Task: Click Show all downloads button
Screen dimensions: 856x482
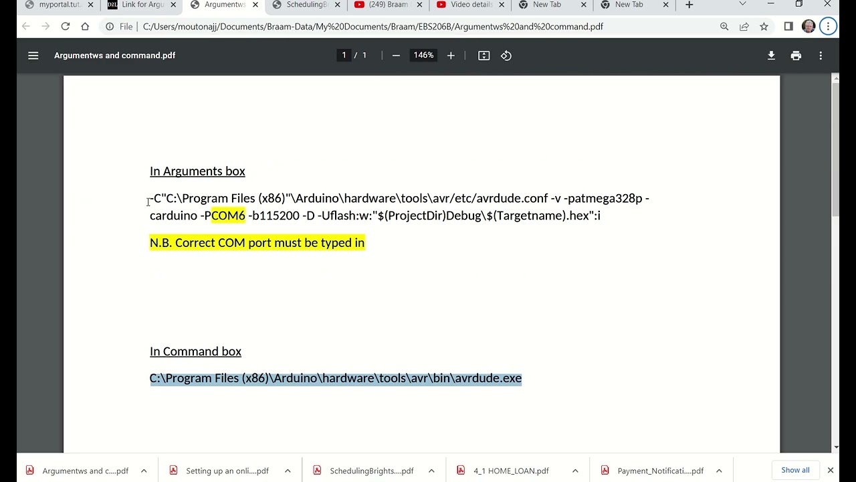Action: tap(795, 470)
